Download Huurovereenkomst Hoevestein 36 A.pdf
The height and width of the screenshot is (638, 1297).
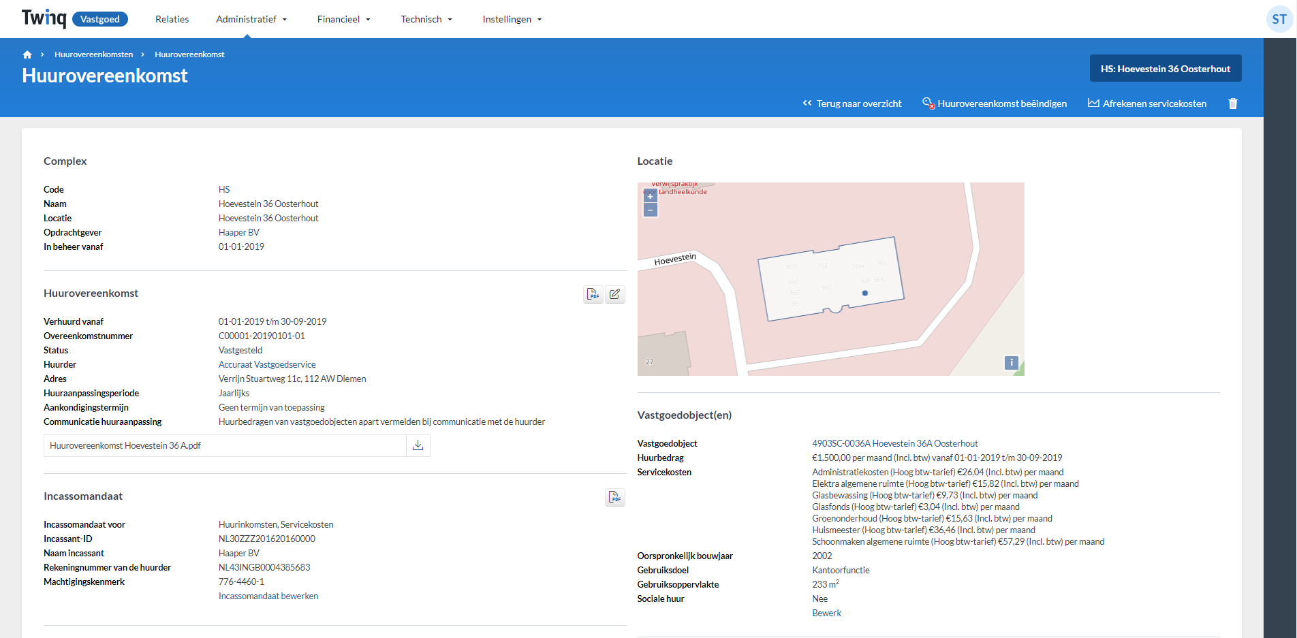point(418,445)
